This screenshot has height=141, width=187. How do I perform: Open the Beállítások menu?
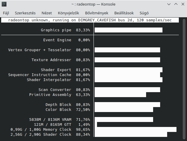click(x=124, y=13)
